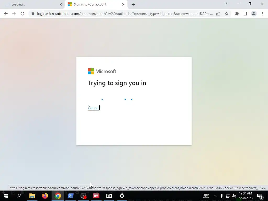
Task: Switch to the Loading... tab
Action: (32, 4)
